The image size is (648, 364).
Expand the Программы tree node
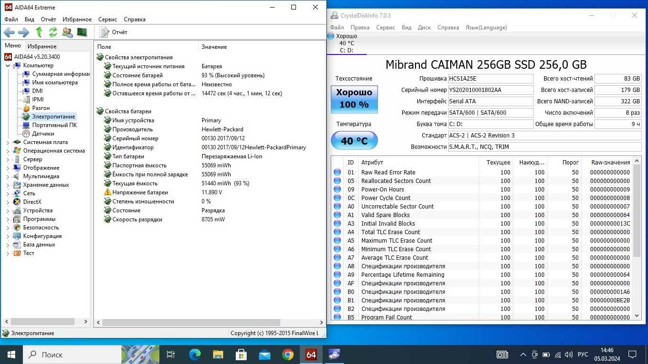pos(8,219)
